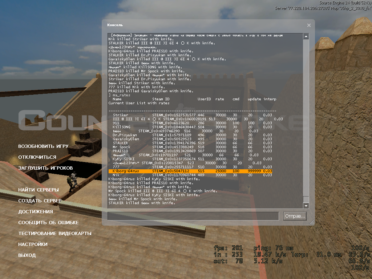Viewport: 372px width, 279px height.
Task: Click Steam ID STEAM_0:0:1237350674 for KyKy SISKI
Action: (x=174, y=159)
